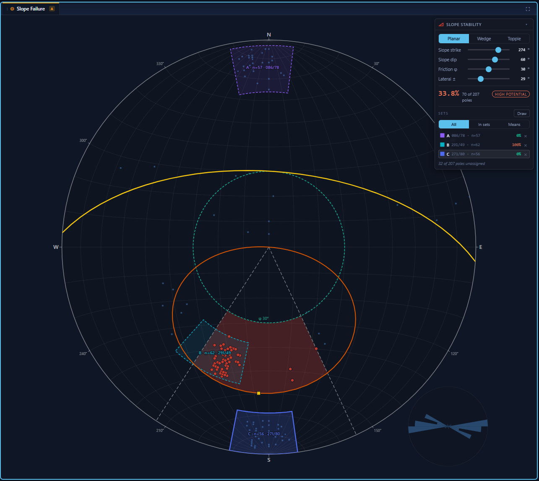
Task: Click the Friction value 30
Action: click(523, 69)
